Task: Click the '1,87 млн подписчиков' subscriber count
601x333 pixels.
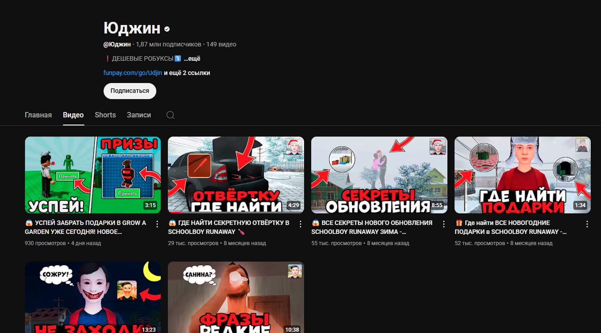Action: (x=169, y=44)
